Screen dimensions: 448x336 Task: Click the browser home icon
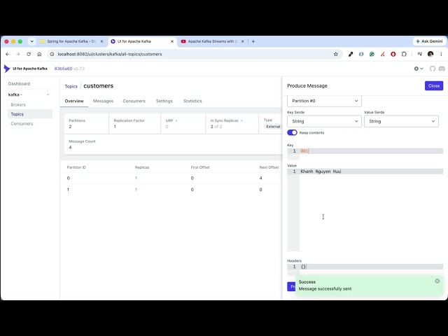[39, 54]
